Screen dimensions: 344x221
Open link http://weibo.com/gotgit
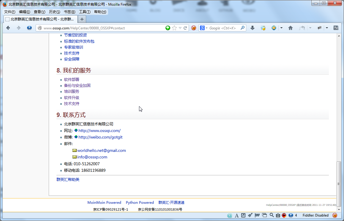coord(100,137)
